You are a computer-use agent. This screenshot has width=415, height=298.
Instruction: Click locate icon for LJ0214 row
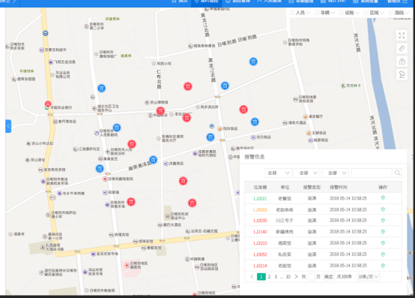coord(383,266)
